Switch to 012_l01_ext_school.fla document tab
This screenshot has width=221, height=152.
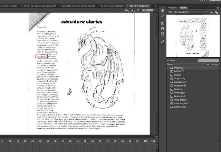112,6
